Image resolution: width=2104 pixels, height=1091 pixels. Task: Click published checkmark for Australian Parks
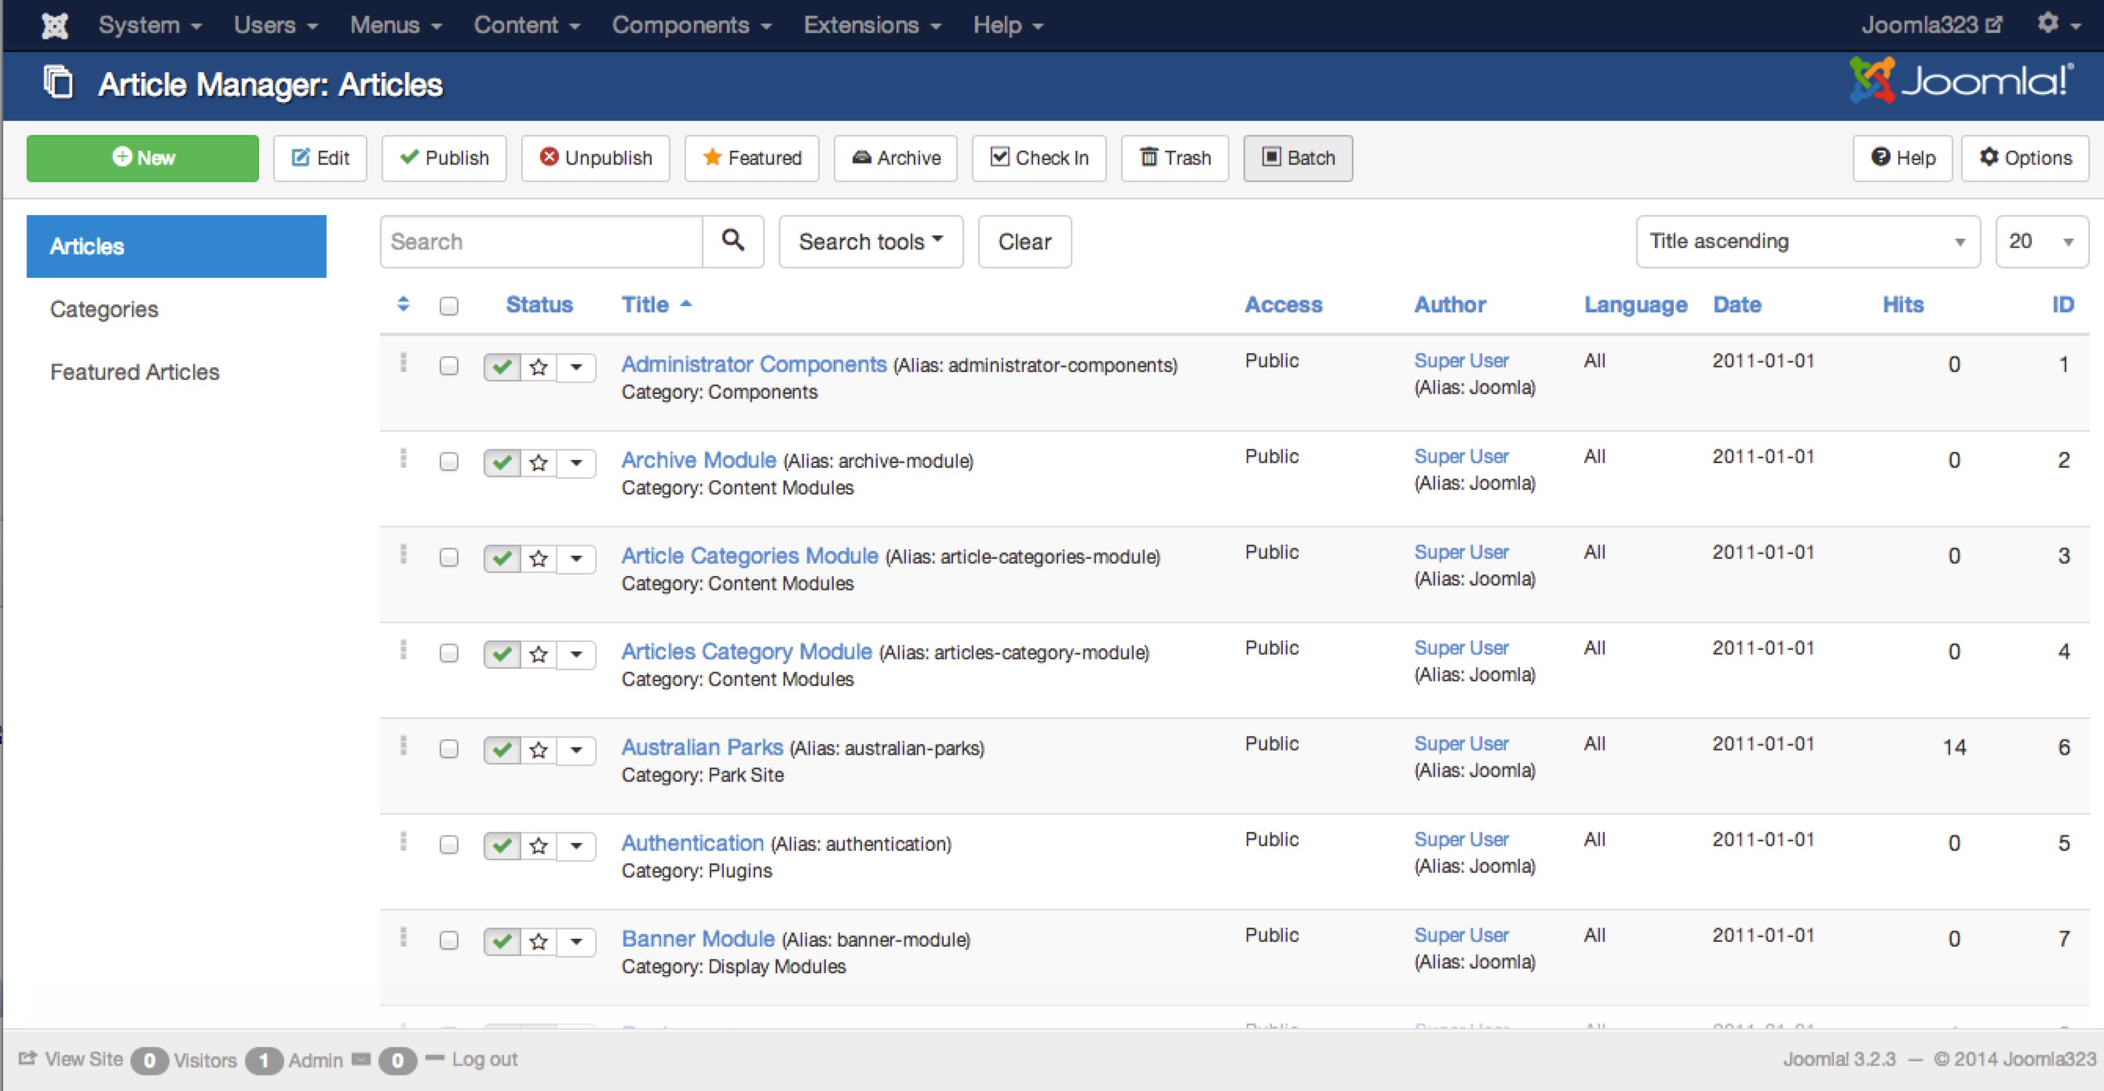tap(502, 750)
